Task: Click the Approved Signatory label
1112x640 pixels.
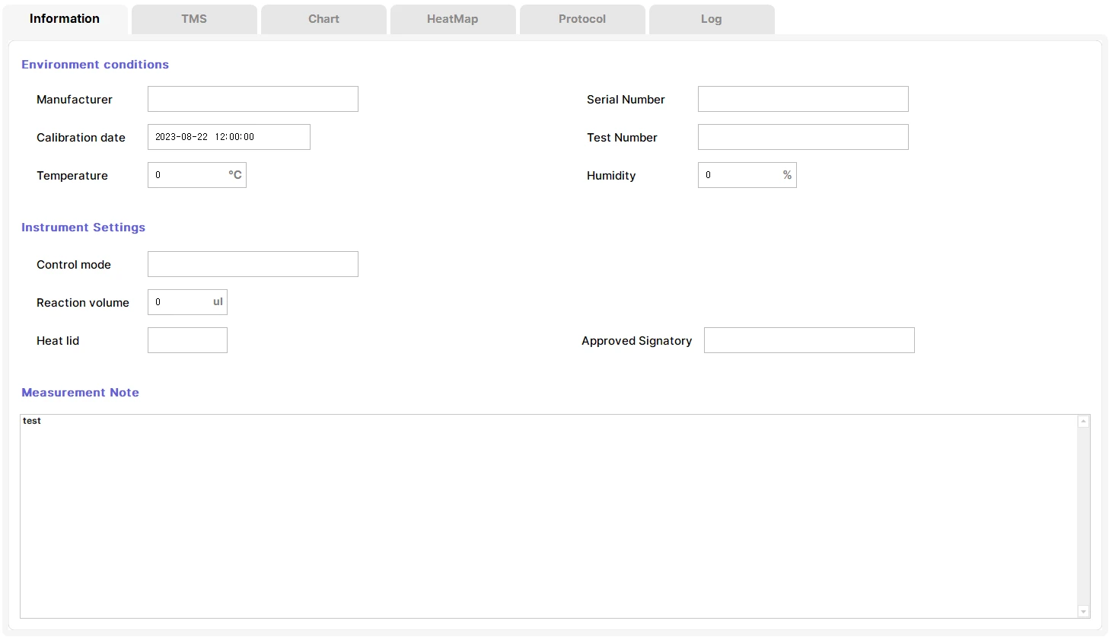Action: (x=637, y=341)
